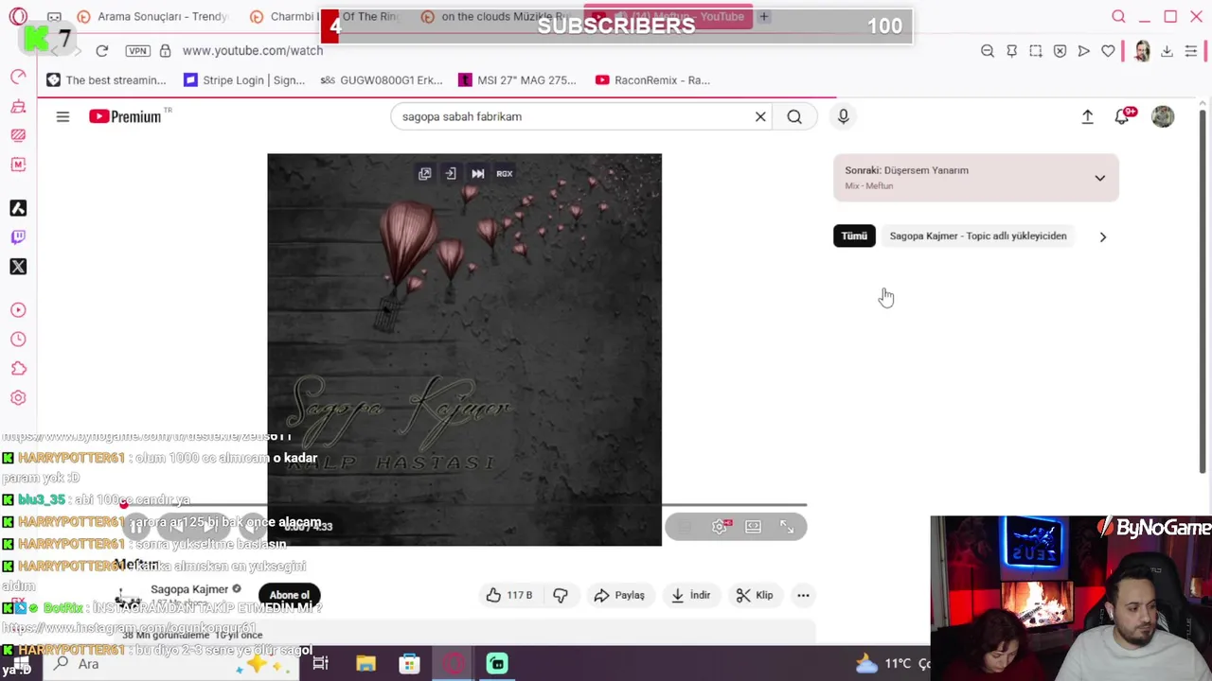Share the video via Paylaş
This screenshot has width=1212, height=681.
pos(619,596)
